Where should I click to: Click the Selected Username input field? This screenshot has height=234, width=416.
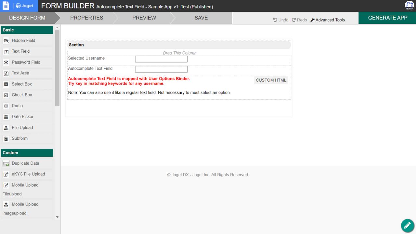point(161,59)
